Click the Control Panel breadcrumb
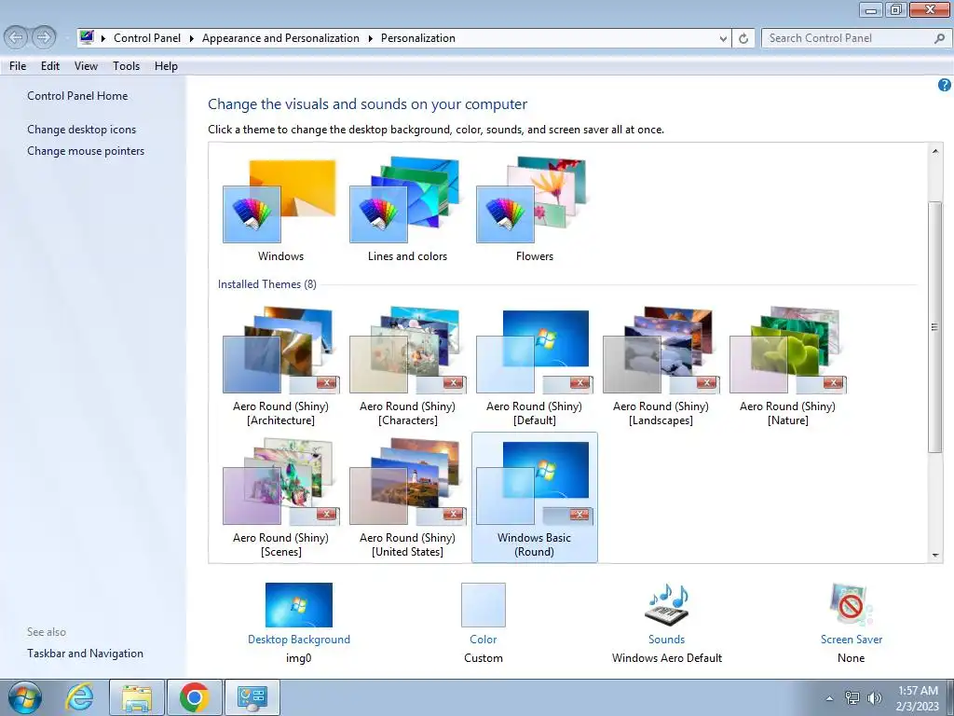 [x=147, y=37]
